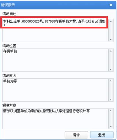Click up arrow in 解决方案 scrollbar

pyautogui.click(x=111, y=111)
